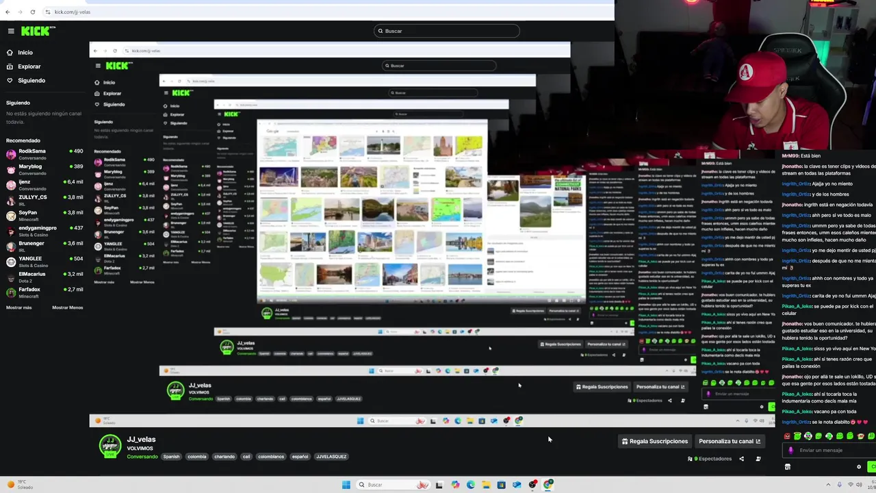Focus the outermost Buscar search field
876x493 pixels.
coord(447,31)
